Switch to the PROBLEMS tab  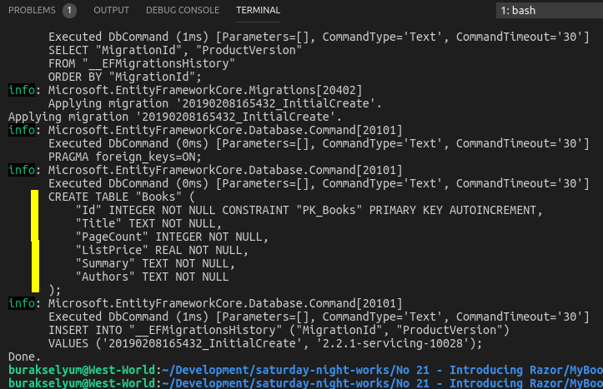pyautogui.click(x=32, y=11)
